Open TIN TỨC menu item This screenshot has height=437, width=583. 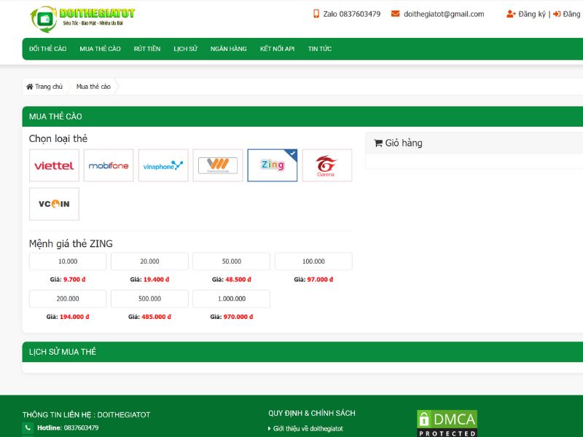pos(320,49)
